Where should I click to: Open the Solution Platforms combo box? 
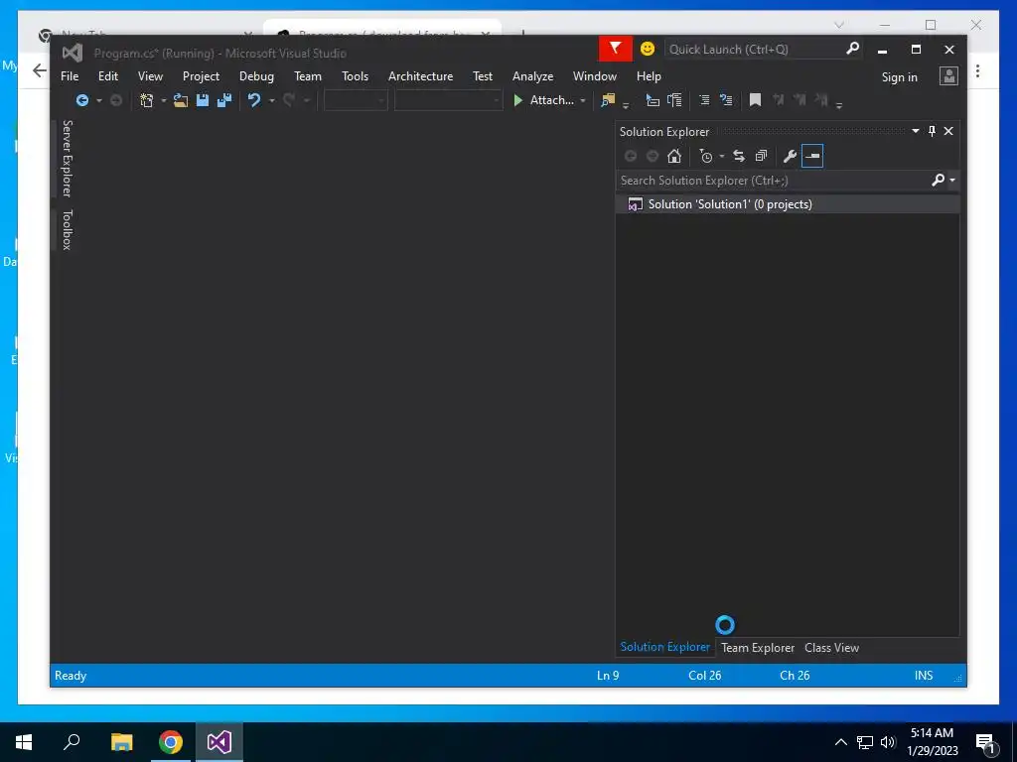point(448,100)
